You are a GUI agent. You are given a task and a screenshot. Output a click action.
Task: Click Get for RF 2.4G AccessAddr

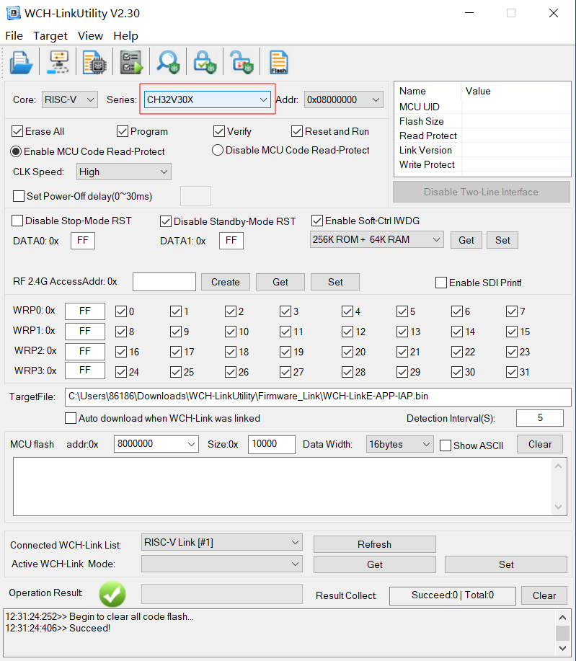coord(280,282)
